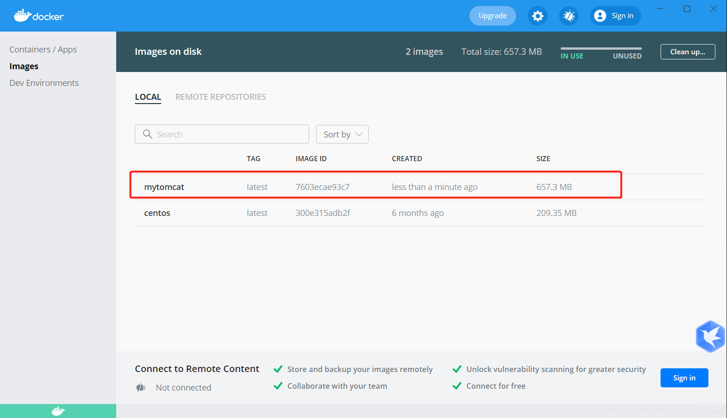
Task: Click checkmark beside 'Unlock vulnerability scanning'
Action: pyautogui.click(x=457, y=369)
